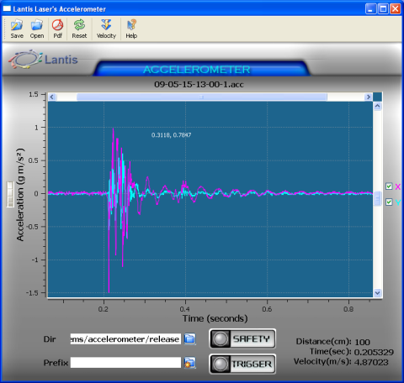
Task: Click the cursor readout 0.3118, 0.7847
Action: coord(171,135)
